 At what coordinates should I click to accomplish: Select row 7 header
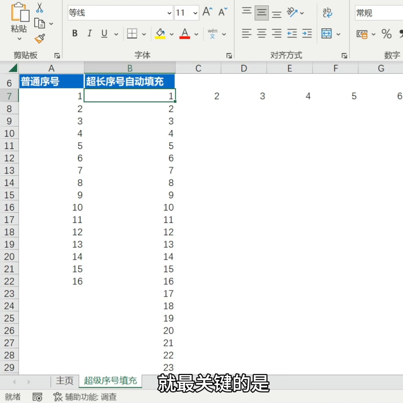9,96
